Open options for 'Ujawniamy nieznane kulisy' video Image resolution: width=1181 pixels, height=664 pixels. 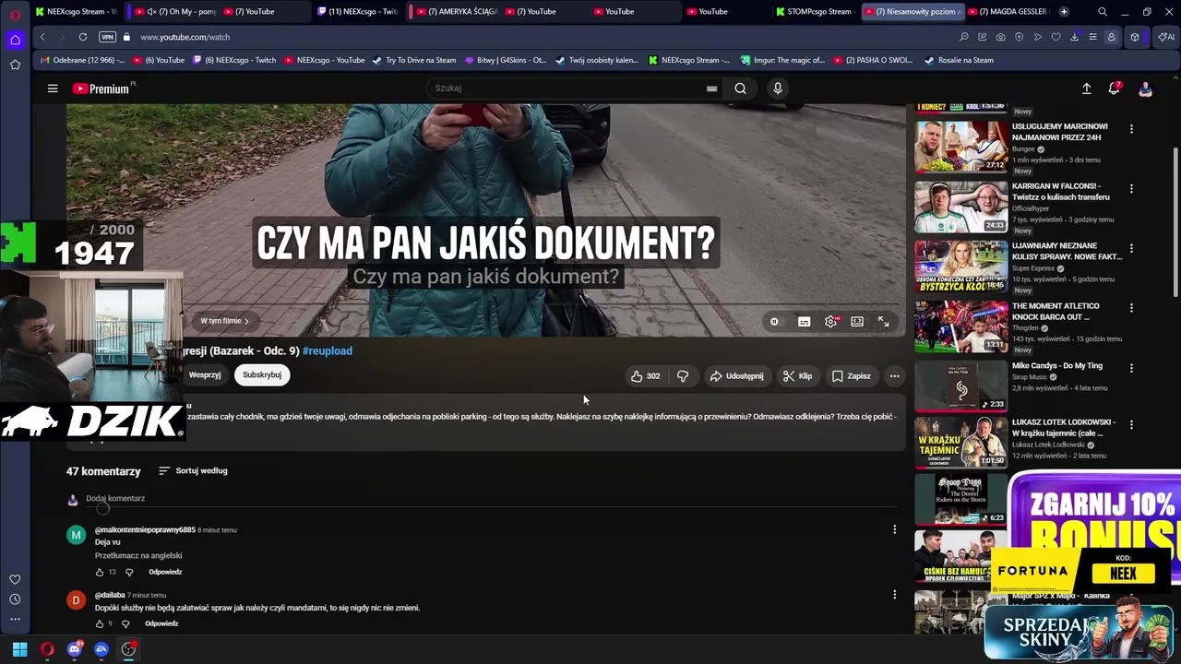[1131, 248]
